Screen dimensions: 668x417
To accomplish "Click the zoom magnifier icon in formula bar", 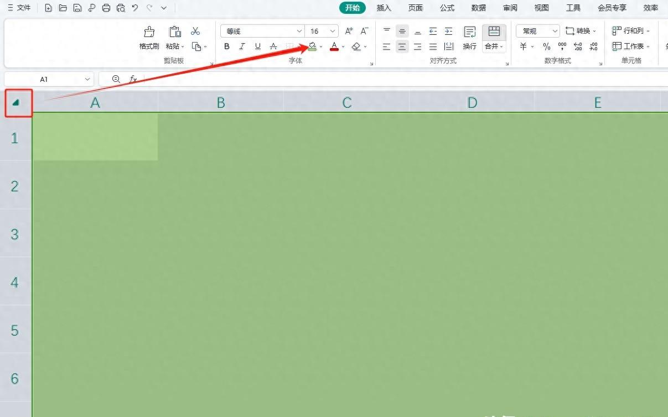I will [116, 79].
